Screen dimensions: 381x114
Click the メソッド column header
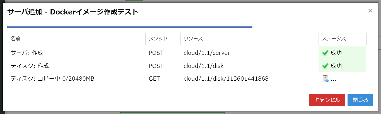click(158, 39)
